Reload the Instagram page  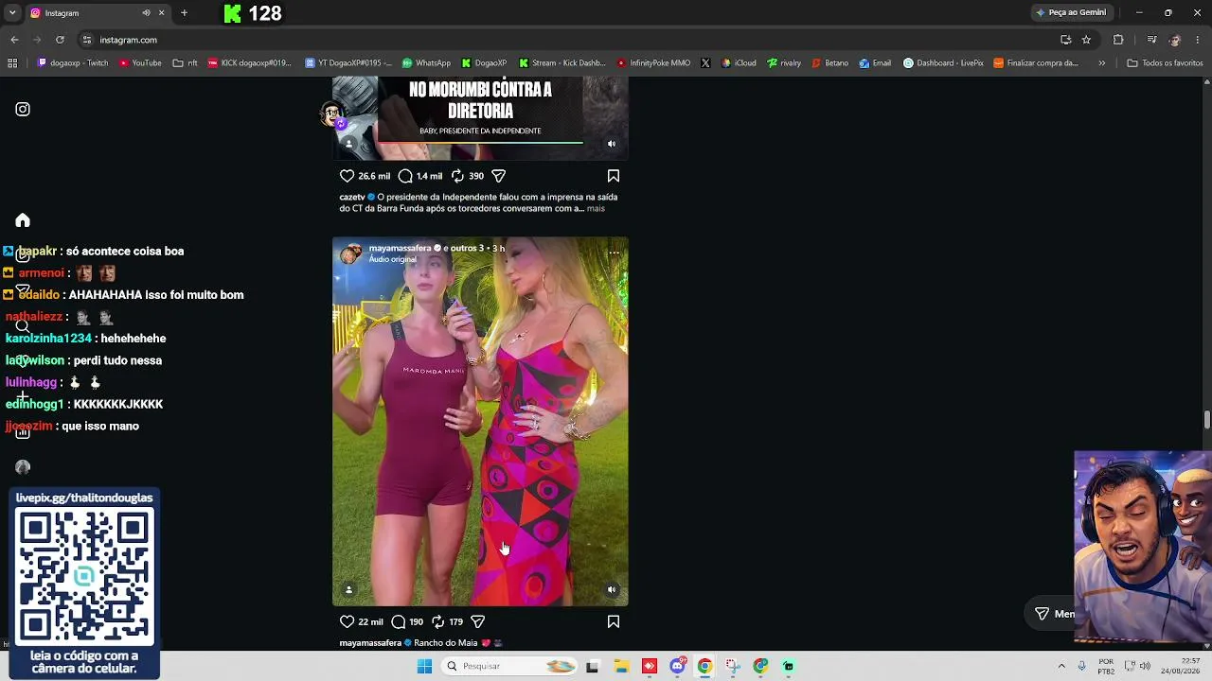pyautogui.click(x=60, y=40)
